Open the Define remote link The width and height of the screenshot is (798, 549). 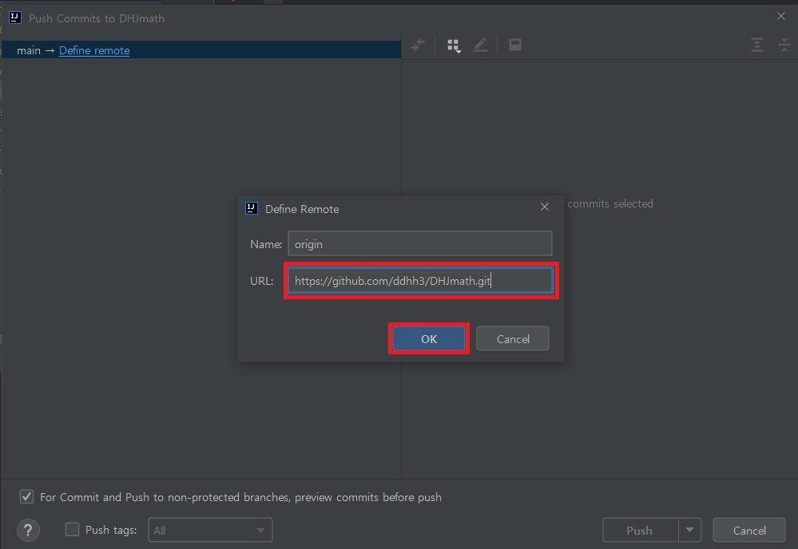(x=94, y=50)
